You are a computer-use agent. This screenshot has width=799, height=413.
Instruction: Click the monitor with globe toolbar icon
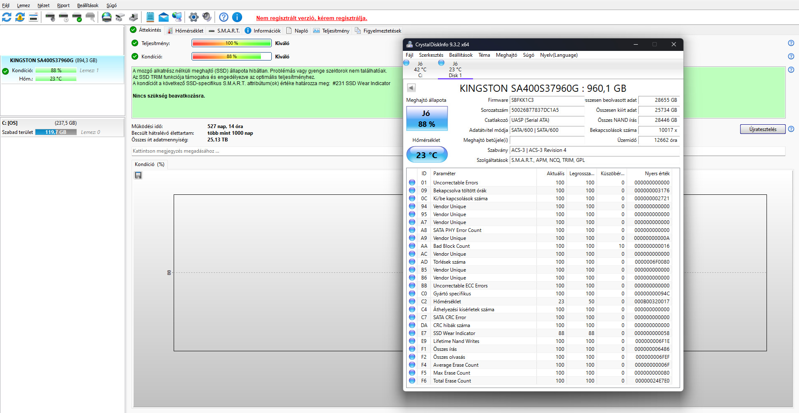(177, 17)
